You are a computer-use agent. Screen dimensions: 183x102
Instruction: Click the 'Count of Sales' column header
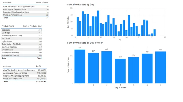(42, 3)
